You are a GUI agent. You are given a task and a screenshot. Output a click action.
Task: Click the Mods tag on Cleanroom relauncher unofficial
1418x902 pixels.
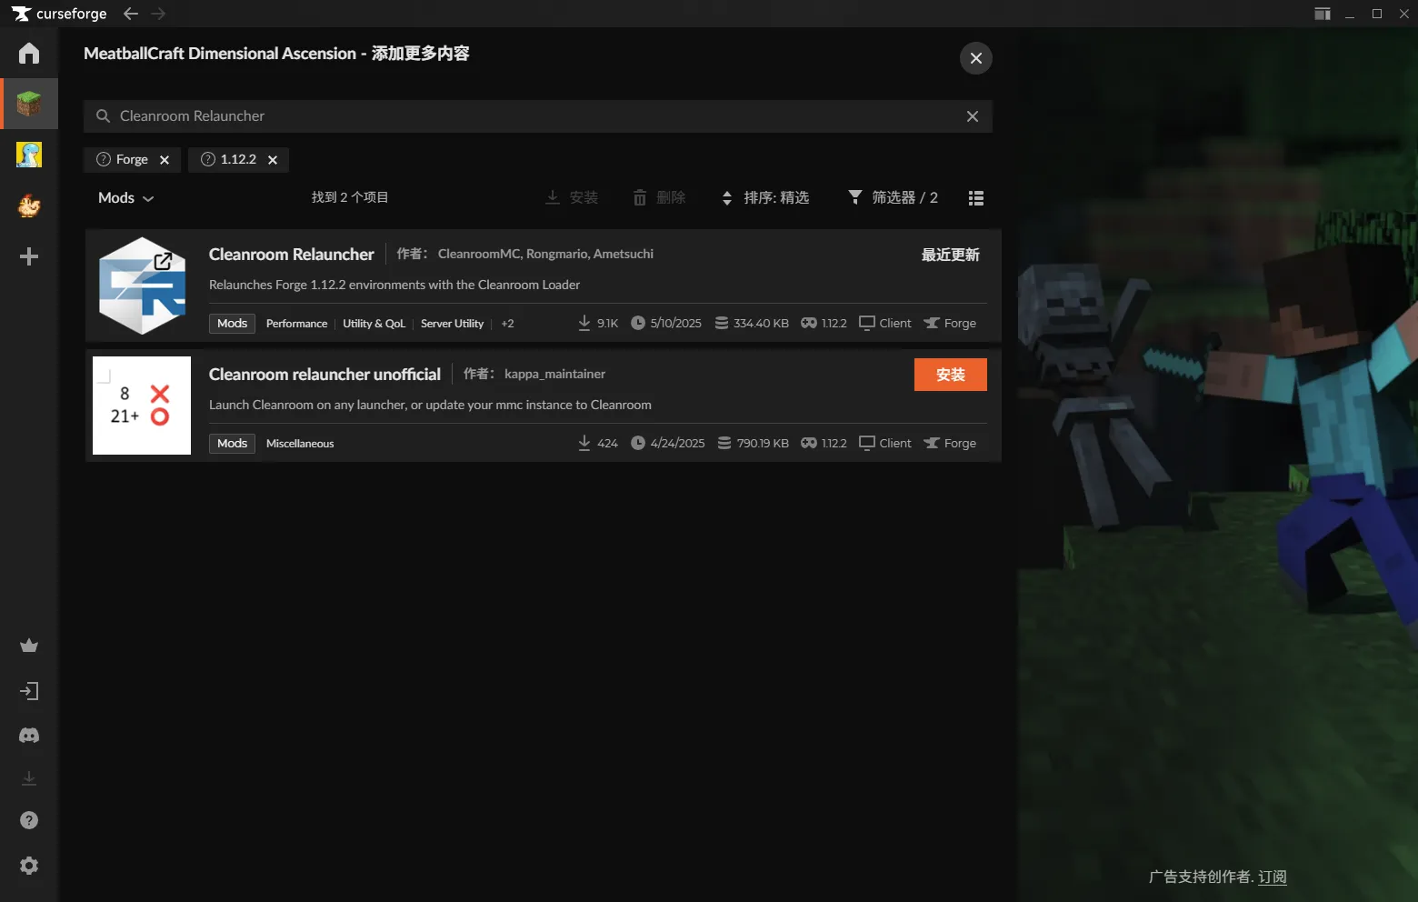[x=232, y=444]
